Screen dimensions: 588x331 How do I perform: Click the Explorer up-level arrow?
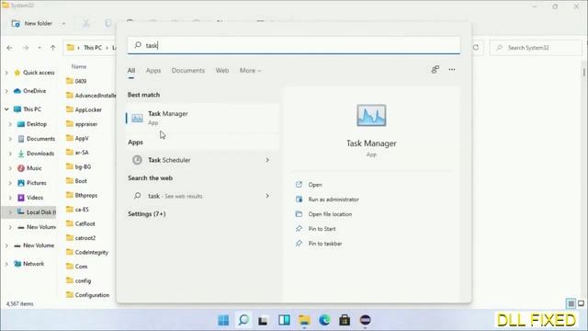(x=53, y=48)
